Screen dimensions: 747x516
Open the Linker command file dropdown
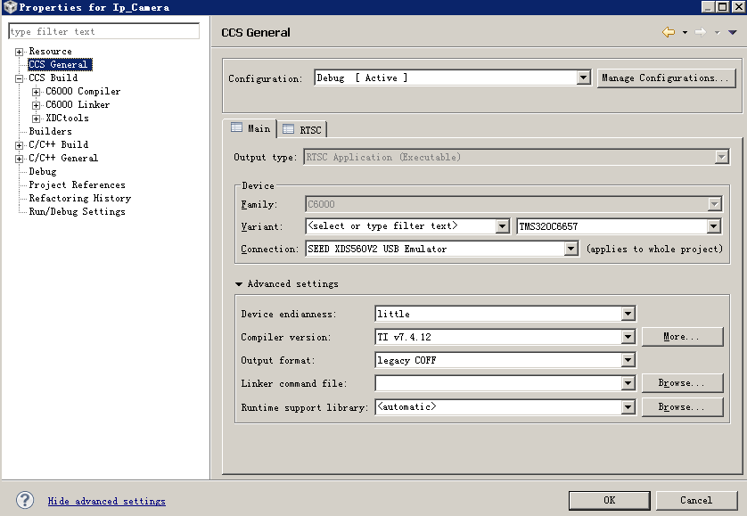[628, 383]
